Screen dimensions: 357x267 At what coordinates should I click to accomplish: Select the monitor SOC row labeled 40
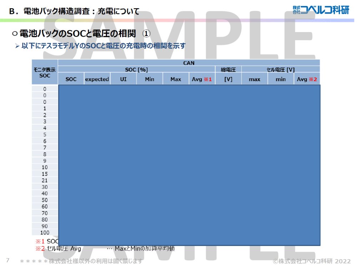(x=45, y=193)
